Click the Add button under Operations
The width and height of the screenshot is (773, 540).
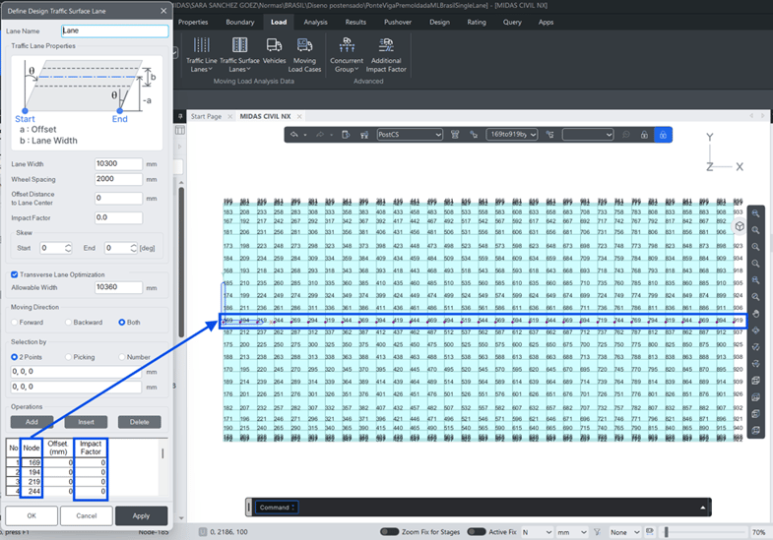click(32, 421)
